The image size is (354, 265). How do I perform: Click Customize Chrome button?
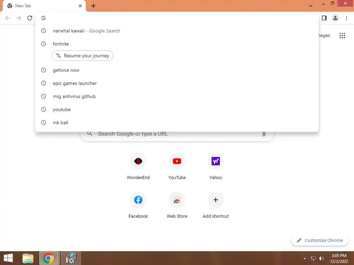[320, 241]
